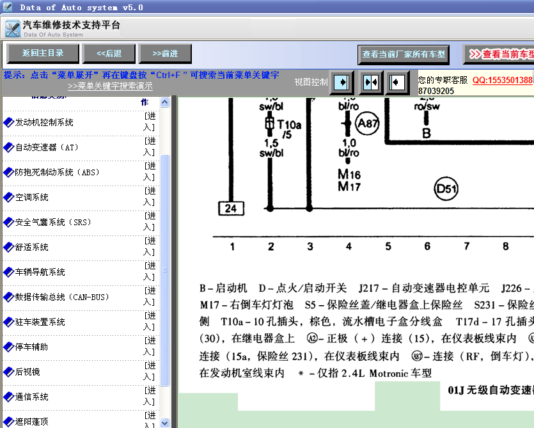Click the book icon beside 自动变速器（AT）
This screenshot has height=428, width=534.
point(8,147)
